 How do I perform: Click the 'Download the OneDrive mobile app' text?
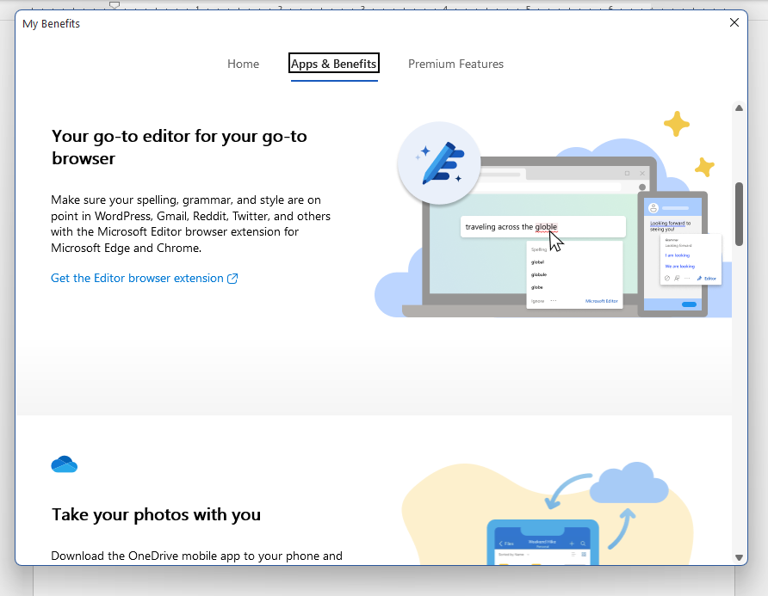point(196,556)
